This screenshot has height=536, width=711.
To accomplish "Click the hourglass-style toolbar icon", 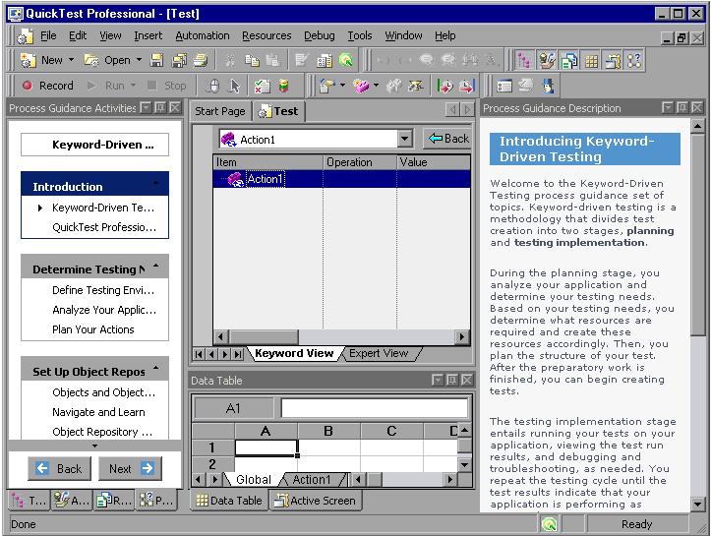I will 415,86.
